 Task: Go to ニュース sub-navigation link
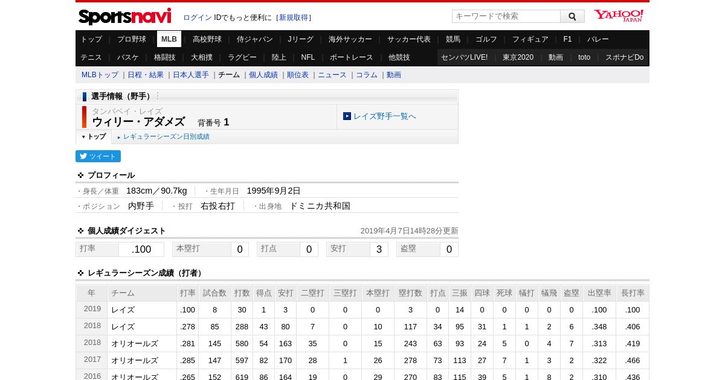[x=332, y=75]
